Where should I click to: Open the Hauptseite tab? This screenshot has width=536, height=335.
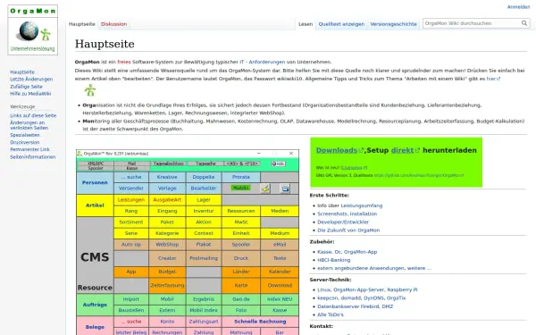81,24
